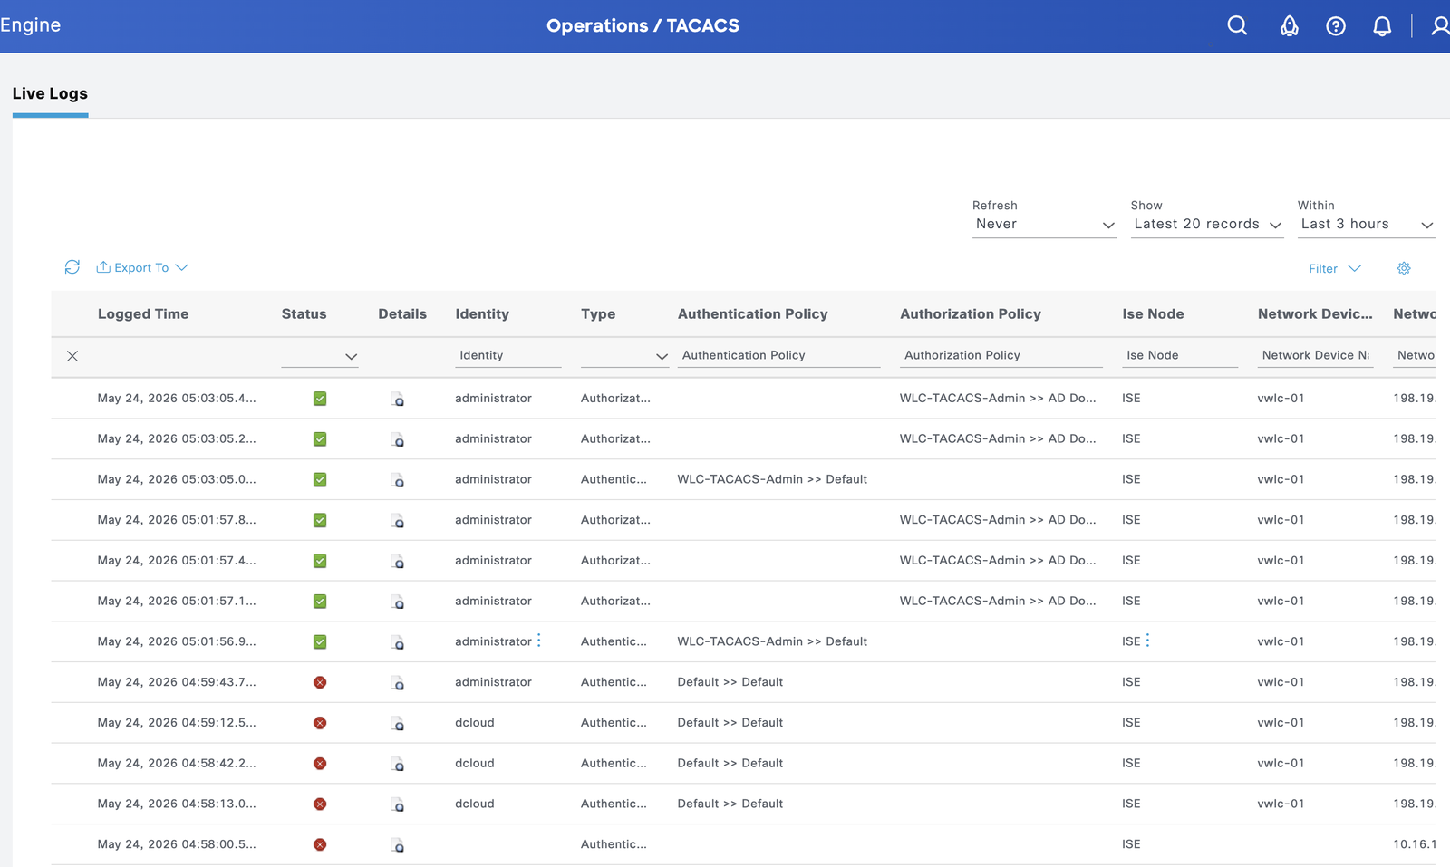
Task: Open the user account icon
Action: pos(1440,25)
